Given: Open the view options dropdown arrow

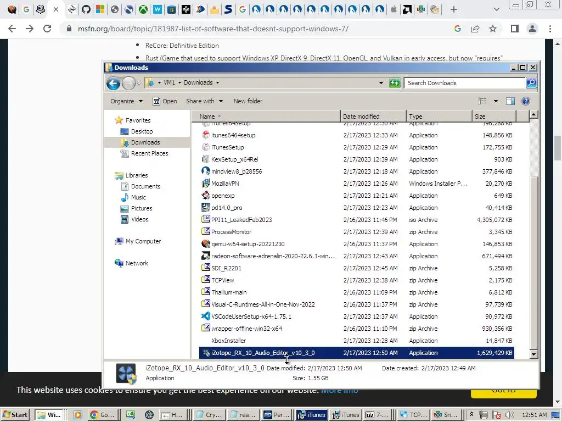Looking at the screenshot, I should [496, 101].
